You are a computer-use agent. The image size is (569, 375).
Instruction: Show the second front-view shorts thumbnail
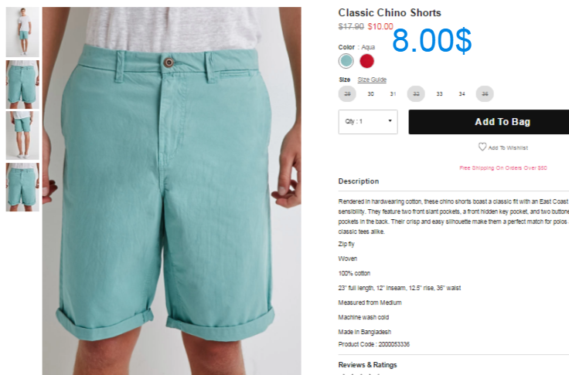click(22, 84)
